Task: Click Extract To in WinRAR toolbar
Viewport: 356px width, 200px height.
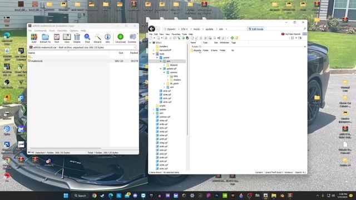Action: (45, 38)
